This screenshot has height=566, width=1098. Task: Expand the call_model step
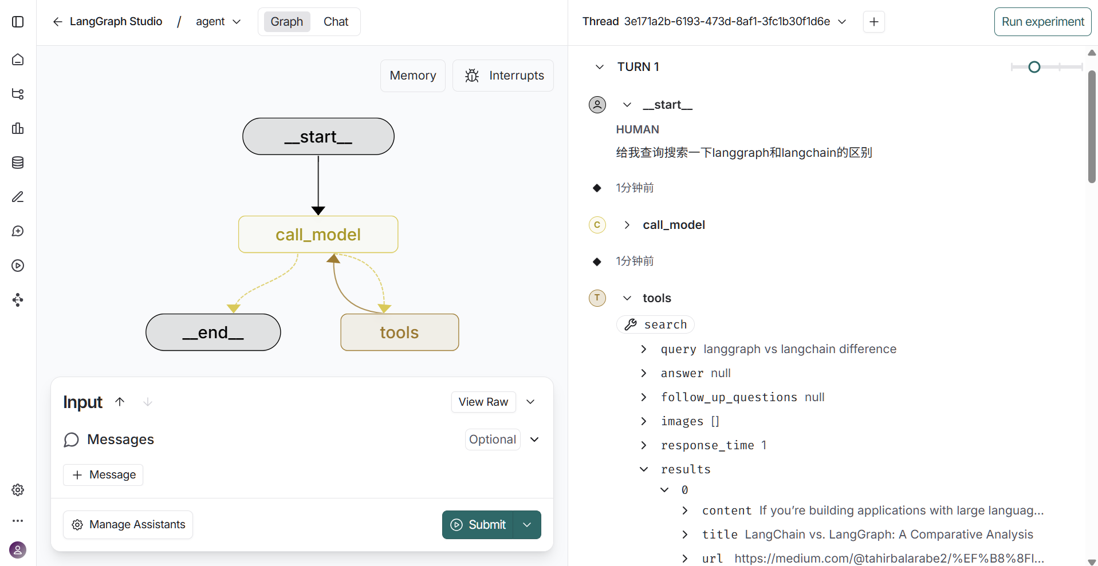point(627,225)
